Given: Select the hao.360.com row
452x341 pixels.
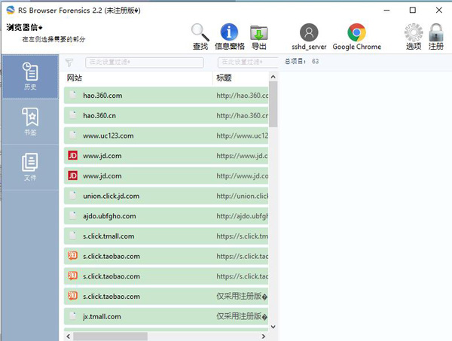Looking at the screenshot, I should coord(166,96).
